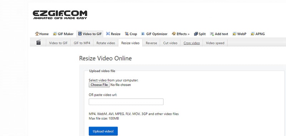Click the Upload video file legend
The image size is (286, 136).
pos(102,71)
